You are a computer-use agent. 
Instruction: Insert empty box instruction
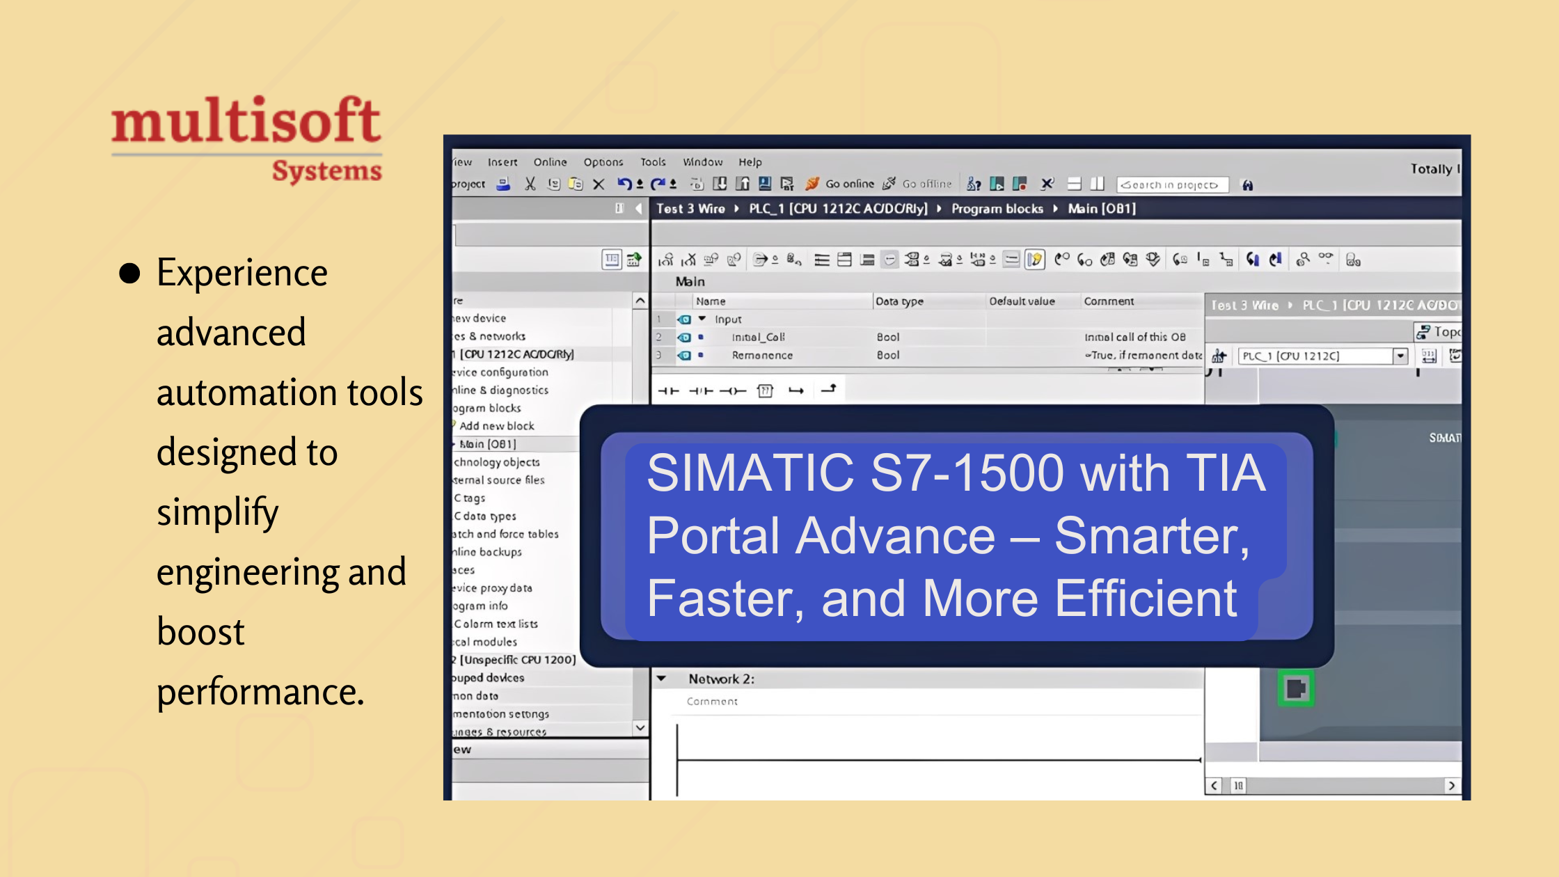[765, 391]
